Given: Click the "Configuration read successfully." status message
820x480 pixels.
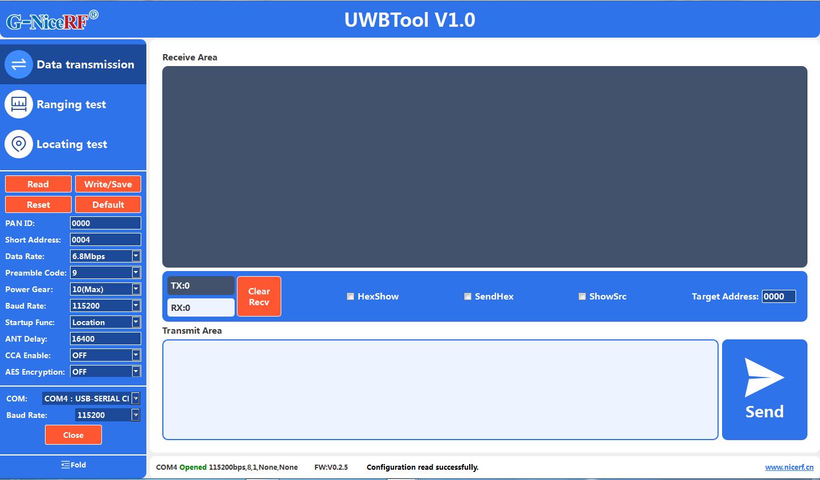Looking at the screenshot, I should tap(423, 467).
